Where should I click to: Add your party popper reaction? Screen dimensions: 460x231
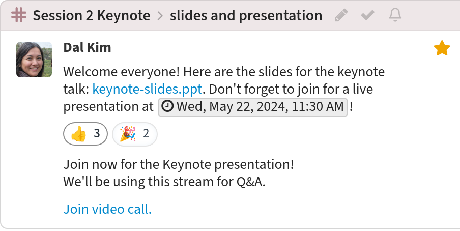[x=135, y=134]
